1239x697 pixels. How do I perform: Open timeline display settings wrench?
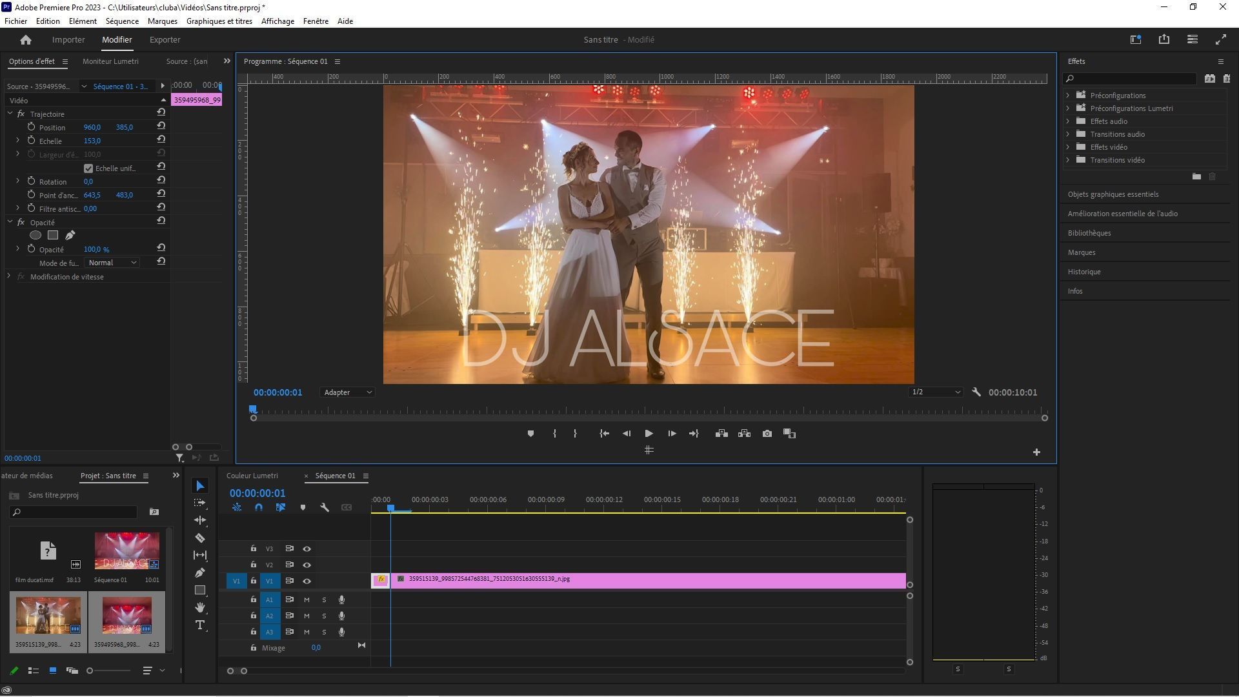325,508
